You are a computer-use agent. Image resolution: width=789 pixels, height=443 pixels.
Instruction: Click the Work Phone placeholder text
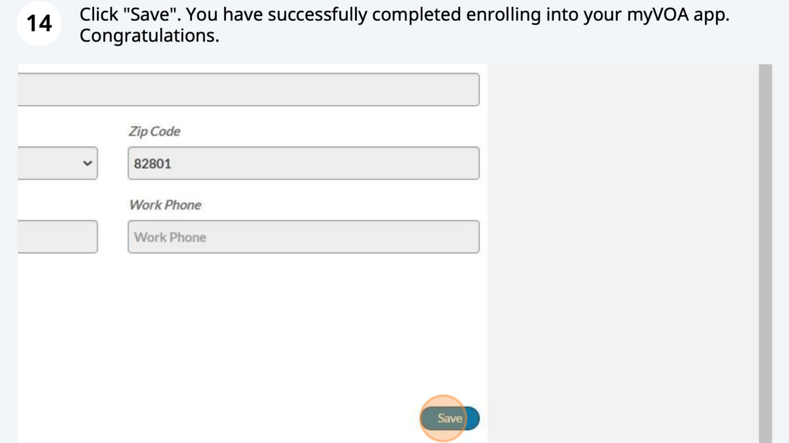click(x=170, y=237)
